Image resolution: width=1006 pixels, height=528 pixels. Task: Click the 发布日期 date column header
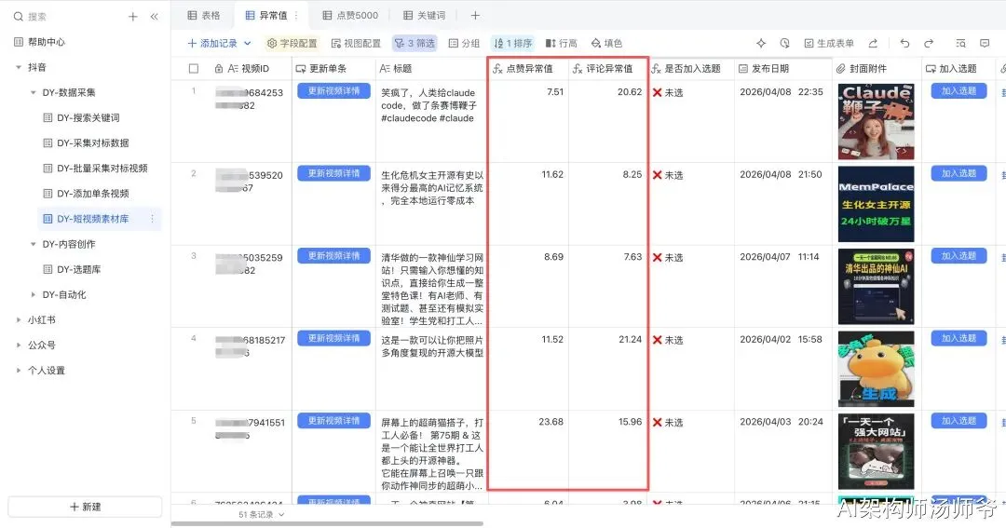pyautogui.click(x=782, y=69)
